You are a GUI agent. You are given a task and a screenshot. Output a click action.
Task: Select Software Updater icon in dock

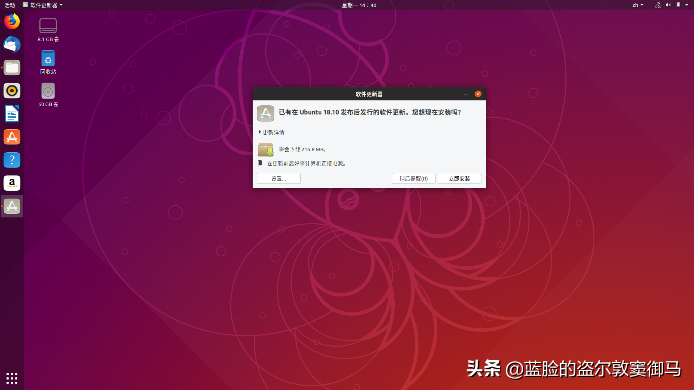point(12,206)
